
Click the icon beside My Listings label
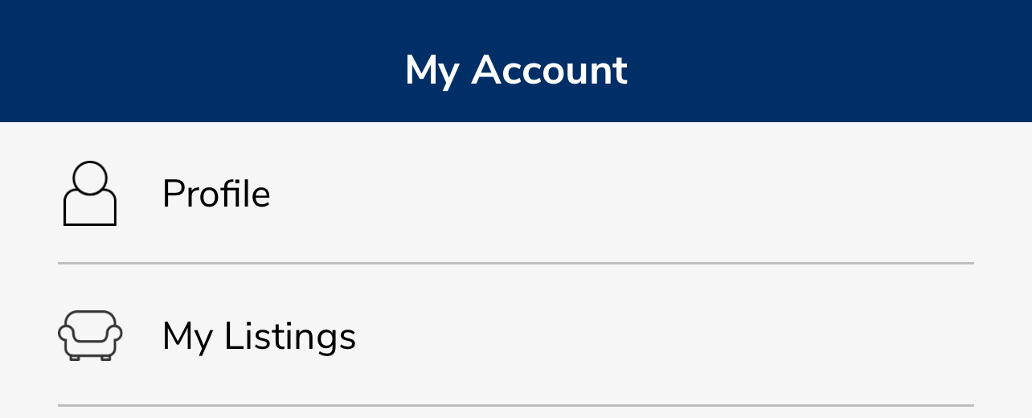coord(90,335)
